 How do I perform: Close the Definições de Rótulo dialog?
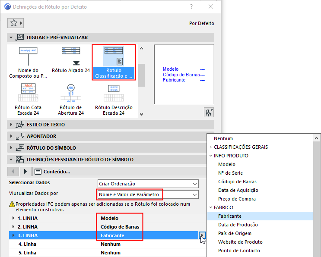[211, 7]
